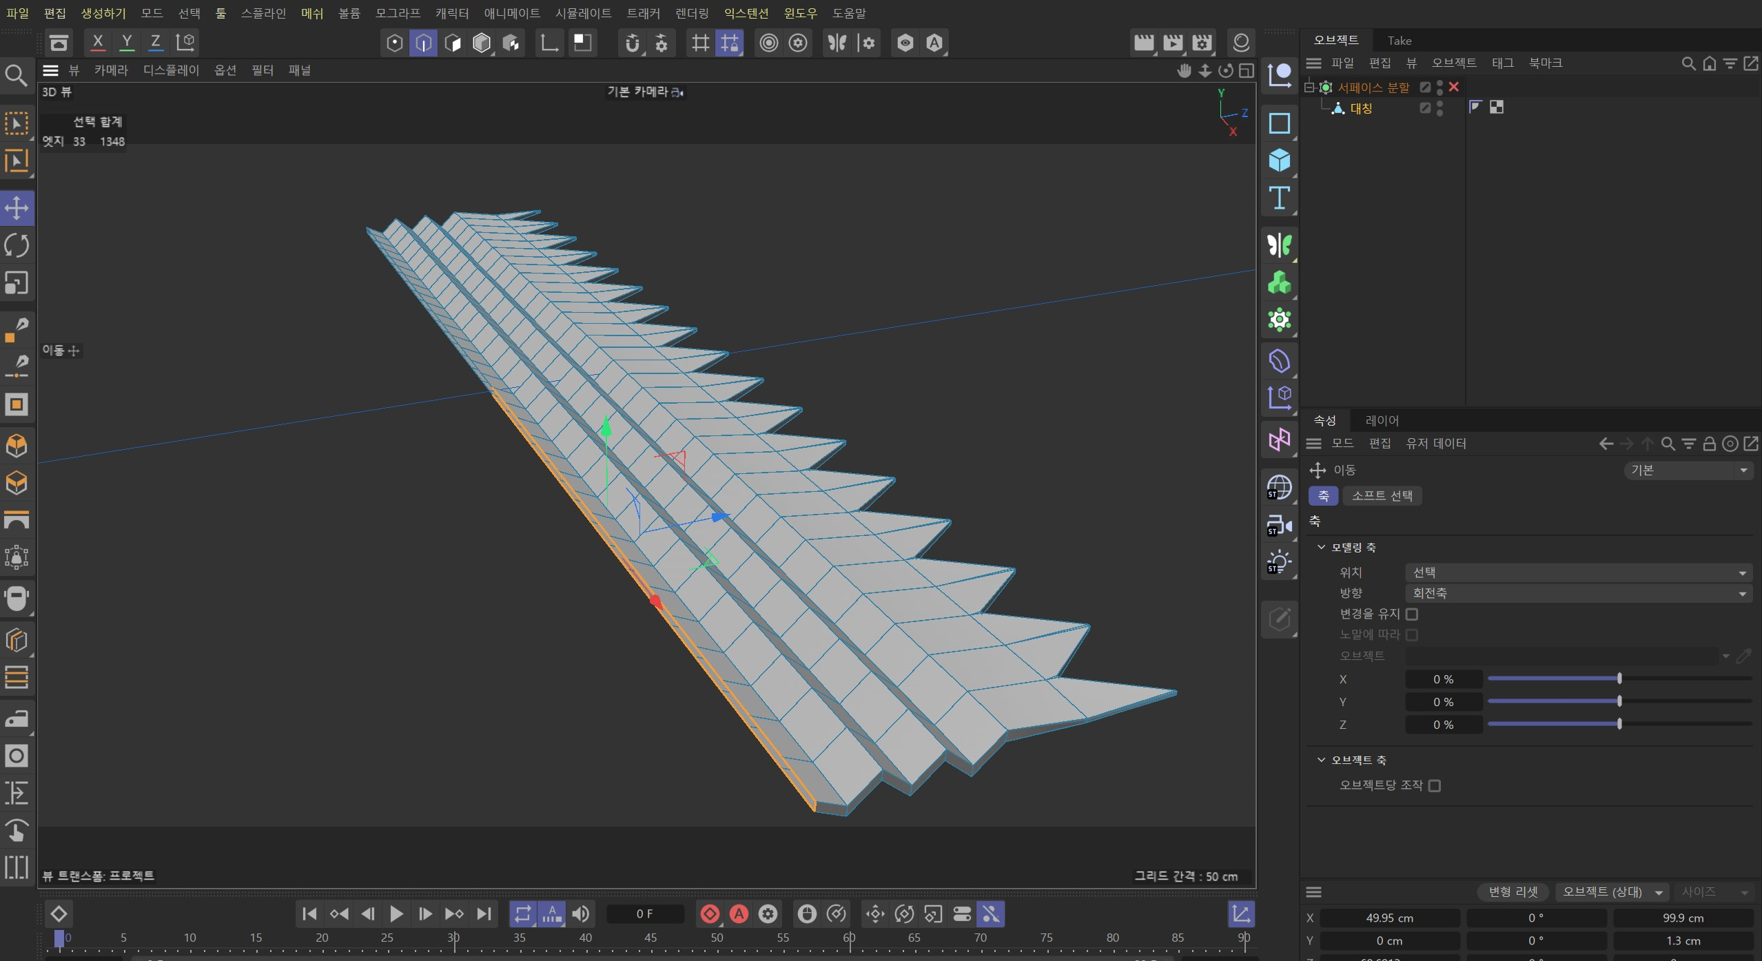Open the 위치 dropdown showing 선택
The width and height of the screenshot is (1762, 961).
point(1579,572)
